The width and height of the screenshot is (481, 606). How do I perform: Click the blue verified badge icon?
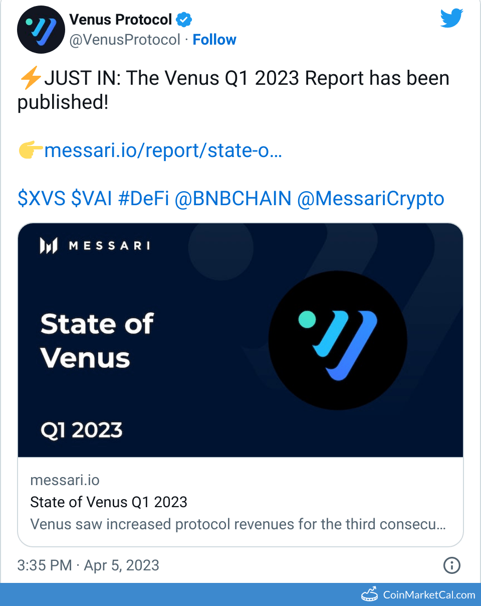tap(184, 20)
